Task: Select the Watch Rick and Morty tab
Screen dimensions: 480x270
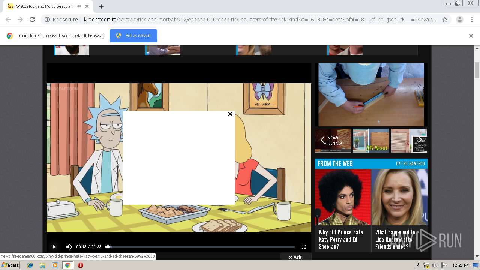Action: click(x=45, y=6)
